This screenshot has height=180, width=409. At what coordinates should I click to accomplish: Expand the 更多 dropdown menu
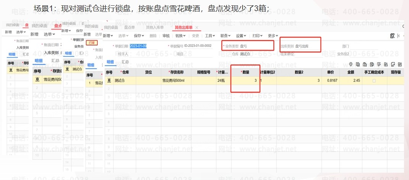pyautogui.click(x=273, y=36)
